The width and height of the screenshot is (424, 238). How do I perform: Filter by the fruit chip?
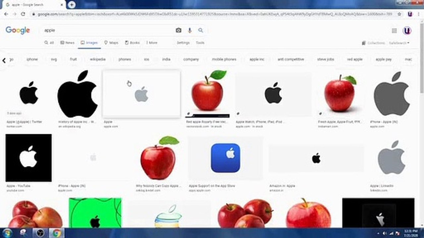[x=73, y=59]
